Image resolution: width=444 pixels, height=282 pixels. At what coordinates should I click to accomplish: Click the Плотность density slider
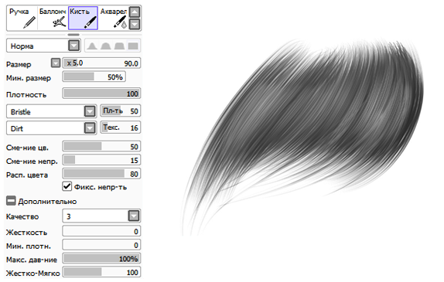[101, 93]
